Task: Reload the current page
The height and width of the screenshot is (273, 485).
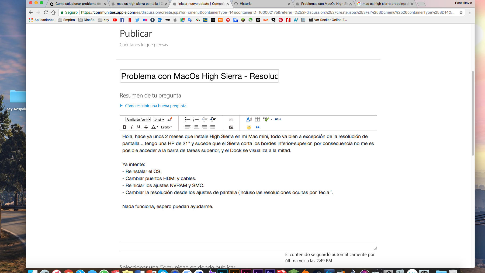Action: (46, 12)
